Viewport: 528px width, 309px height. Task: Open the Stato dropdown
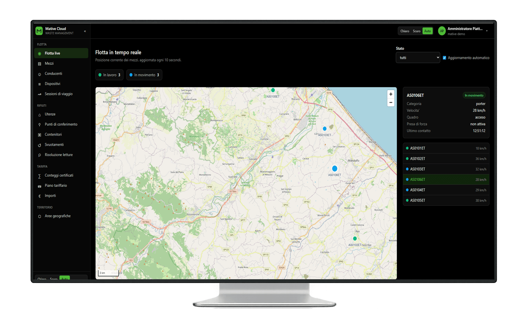tap(418, 58)
